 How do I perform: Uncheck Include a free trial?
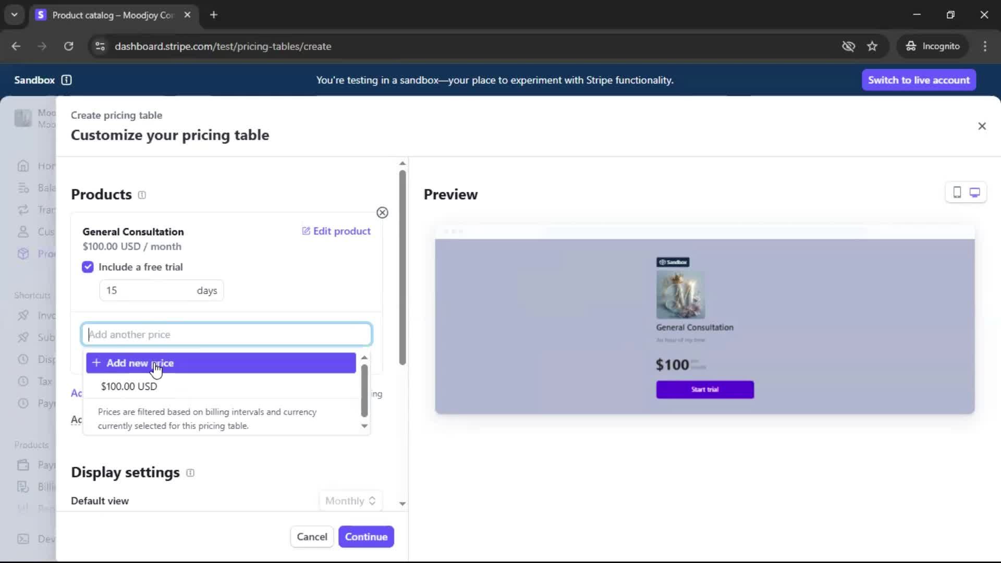coord(88,267)
